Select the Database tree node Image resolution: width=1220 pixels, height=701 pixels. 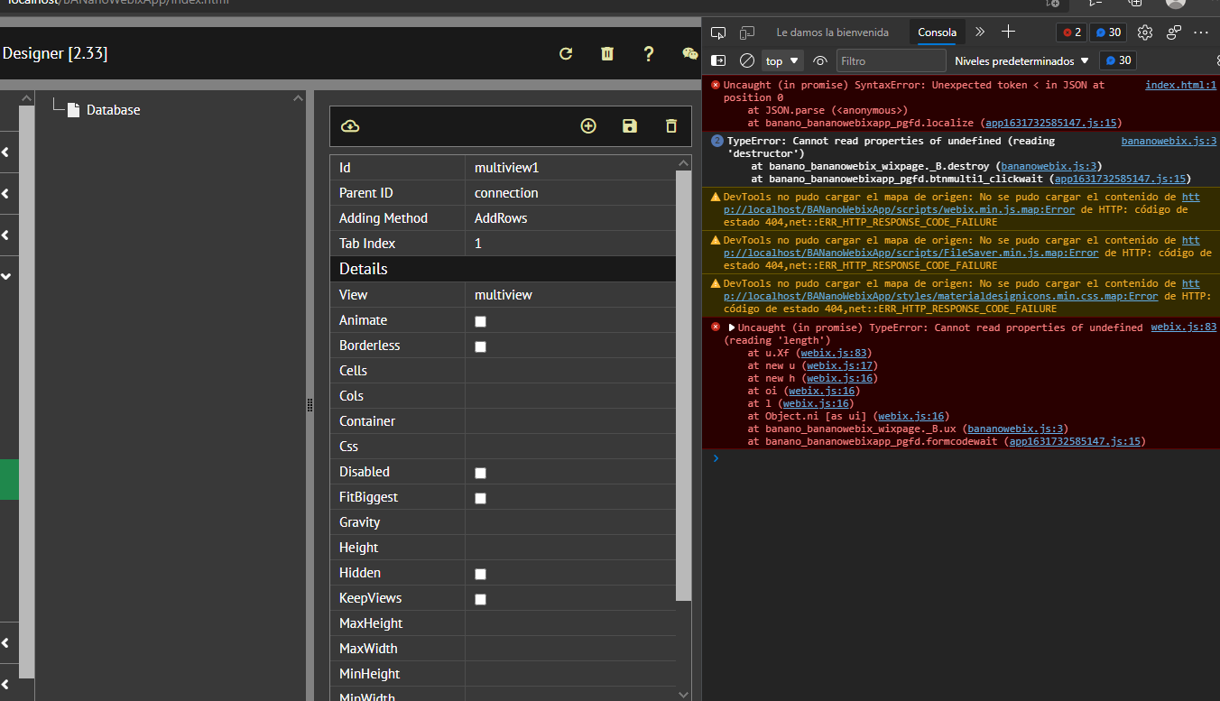tap(113, 110)
